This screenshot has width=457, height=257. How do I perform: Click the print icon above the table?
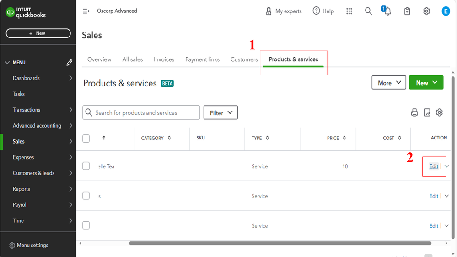[414, 112]
